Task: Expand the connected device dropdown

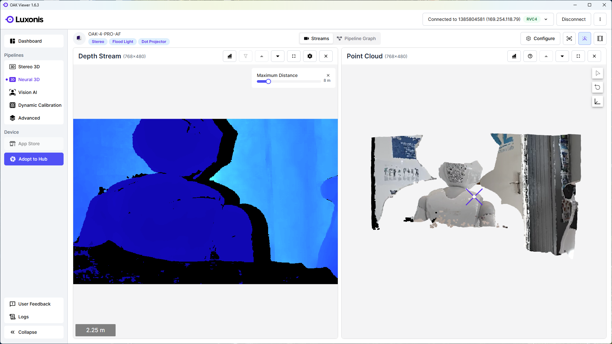Action: (546, 19)
